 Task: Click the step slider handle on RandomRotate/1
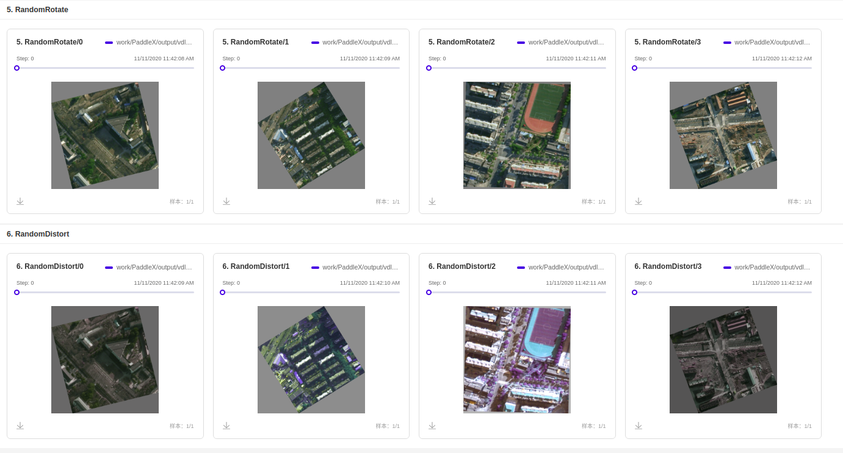pos(222,68)
